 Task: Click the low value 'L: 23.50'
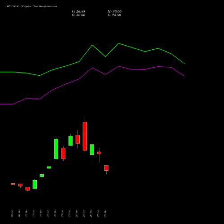point(114,15)
